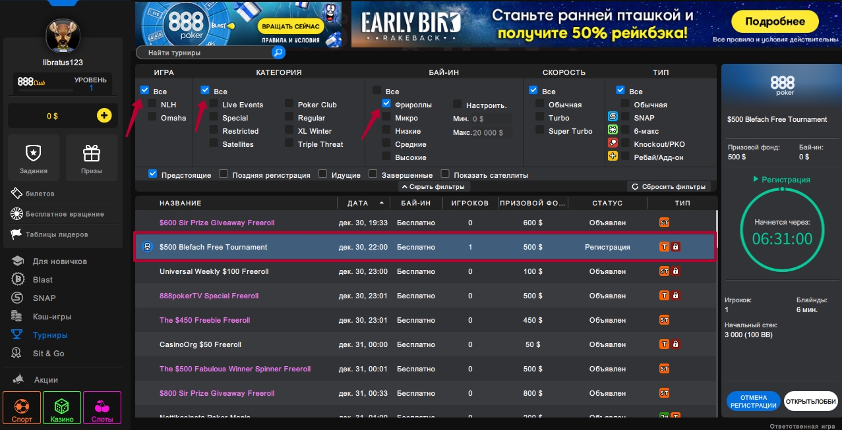The width and height of the screenshot is (842, 430).
Task: Toggle the Live Events category checkbox
Action: click(214, 104)
